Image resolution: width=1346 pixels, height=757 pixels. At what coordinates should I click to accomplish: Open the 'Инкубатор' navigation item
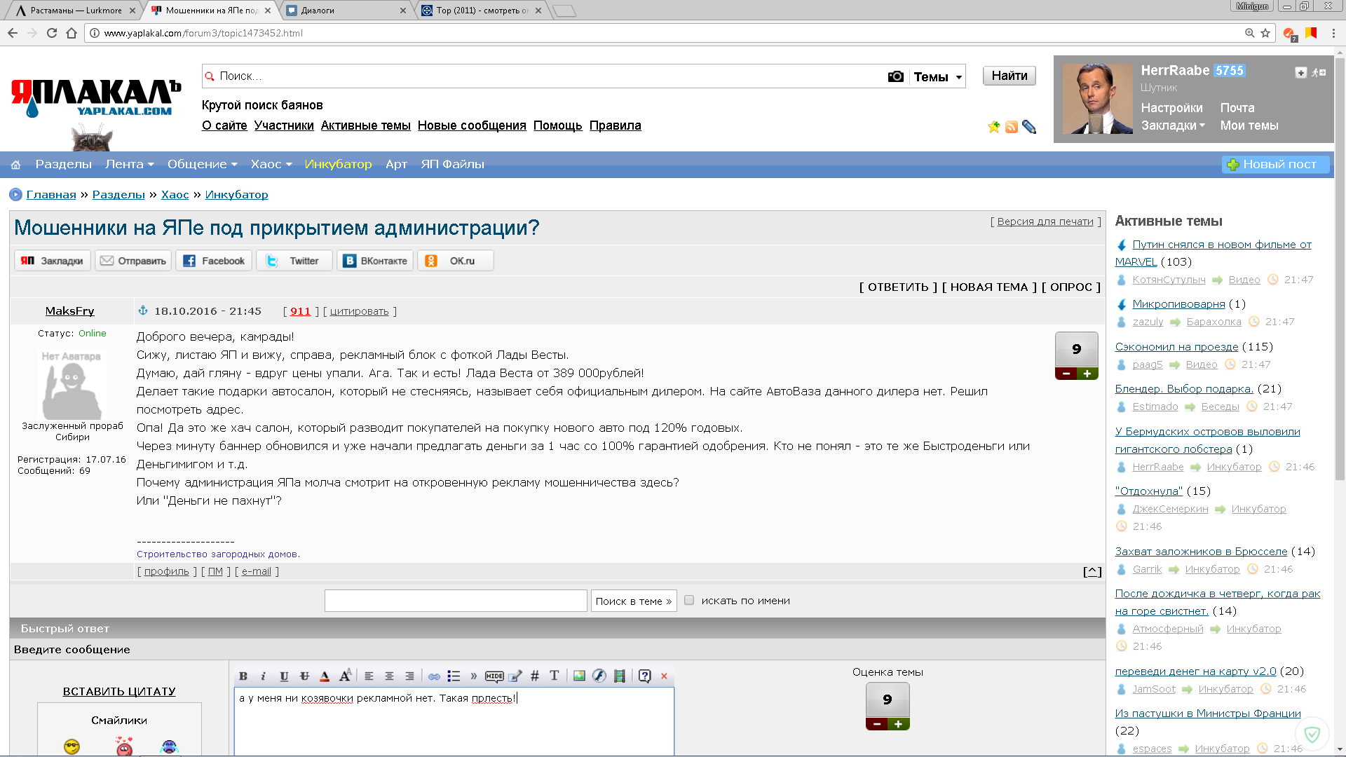(x=338, y=164)
